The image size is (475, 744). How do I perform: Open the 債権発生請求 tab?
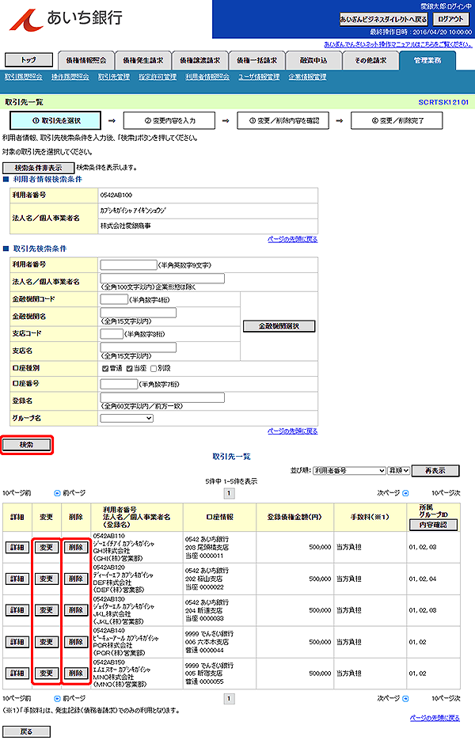[142, 60]
